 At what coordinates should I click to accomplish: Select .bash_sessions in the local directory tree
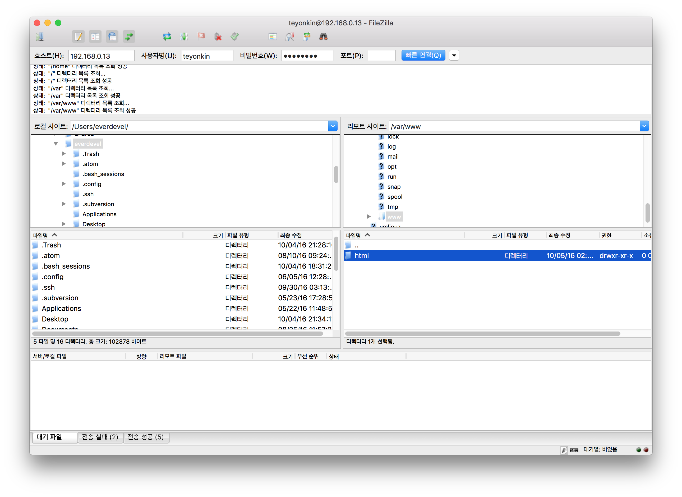point(103,174)
